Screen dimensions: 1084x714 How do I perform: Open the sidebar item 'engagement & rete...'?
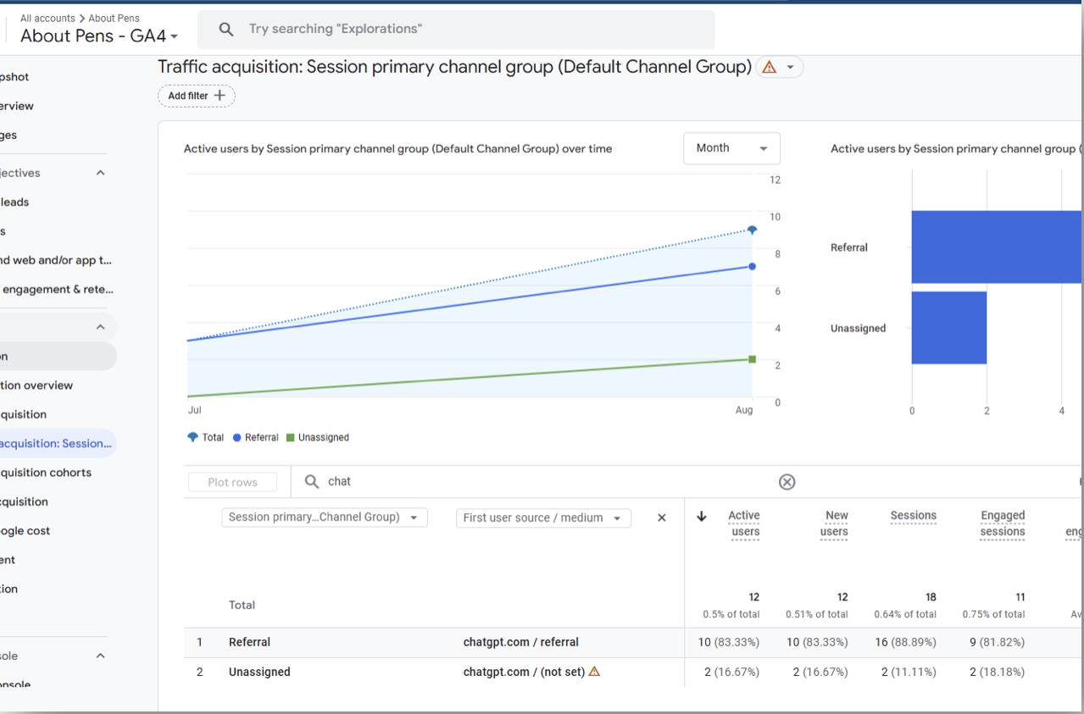58,290
